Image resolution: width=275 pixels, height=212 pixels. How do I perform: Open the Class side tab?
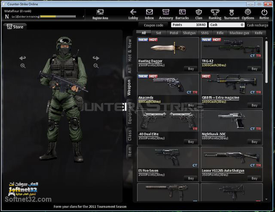pos(129,135)
